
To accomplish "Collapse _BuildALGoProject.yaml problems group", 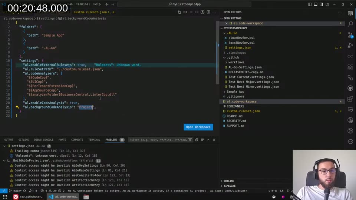I will (x=4, y=160).
